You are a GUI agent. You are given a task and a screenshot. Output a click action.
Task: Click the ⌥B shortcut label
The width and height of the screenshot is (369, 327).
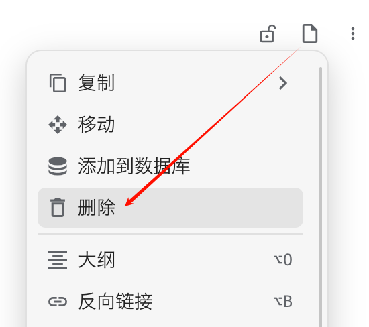coord(283,302)
